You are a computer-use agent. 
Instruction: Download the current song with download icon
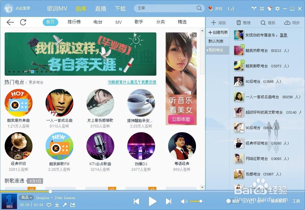click(57, 205)
